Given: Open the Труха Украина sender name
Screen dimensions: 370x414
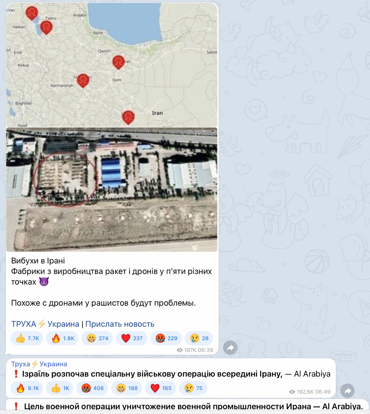Looking at the screenshot, I should [39, 364].
